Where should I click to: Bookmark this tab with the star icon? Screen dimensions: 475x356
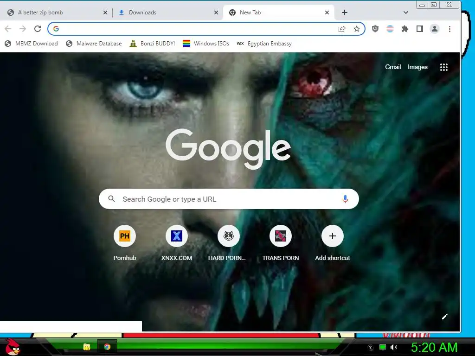coord(357,29)
